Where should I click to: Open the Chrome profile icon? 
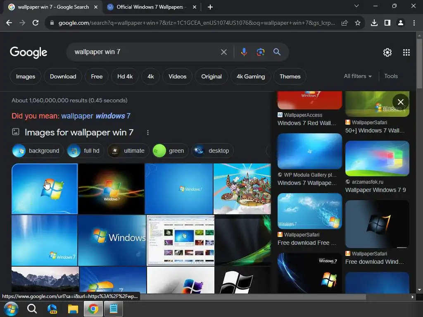coord(401,23)
